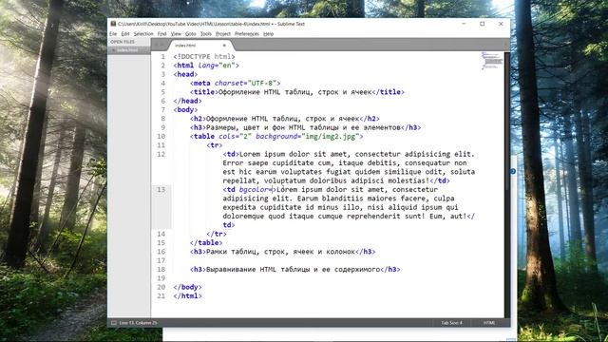608x342 pixels.
Task: Click the Line 13, Column 25 status text
Action: click(x=138, y=323)
